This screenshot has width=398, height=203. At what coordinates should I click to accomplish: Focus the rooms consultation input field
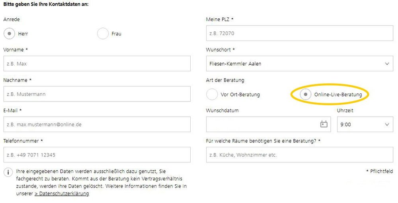[x=300, y=155]
